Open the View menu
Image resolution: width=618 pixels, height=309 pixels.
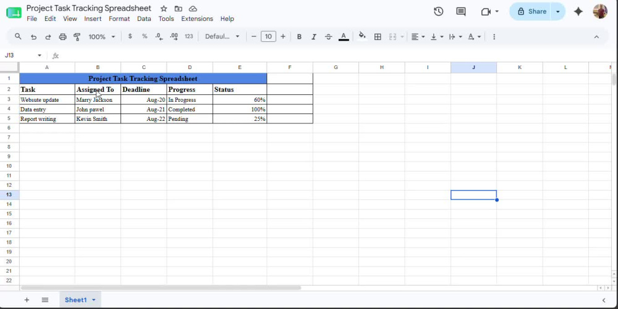click(x=70, y=19)
